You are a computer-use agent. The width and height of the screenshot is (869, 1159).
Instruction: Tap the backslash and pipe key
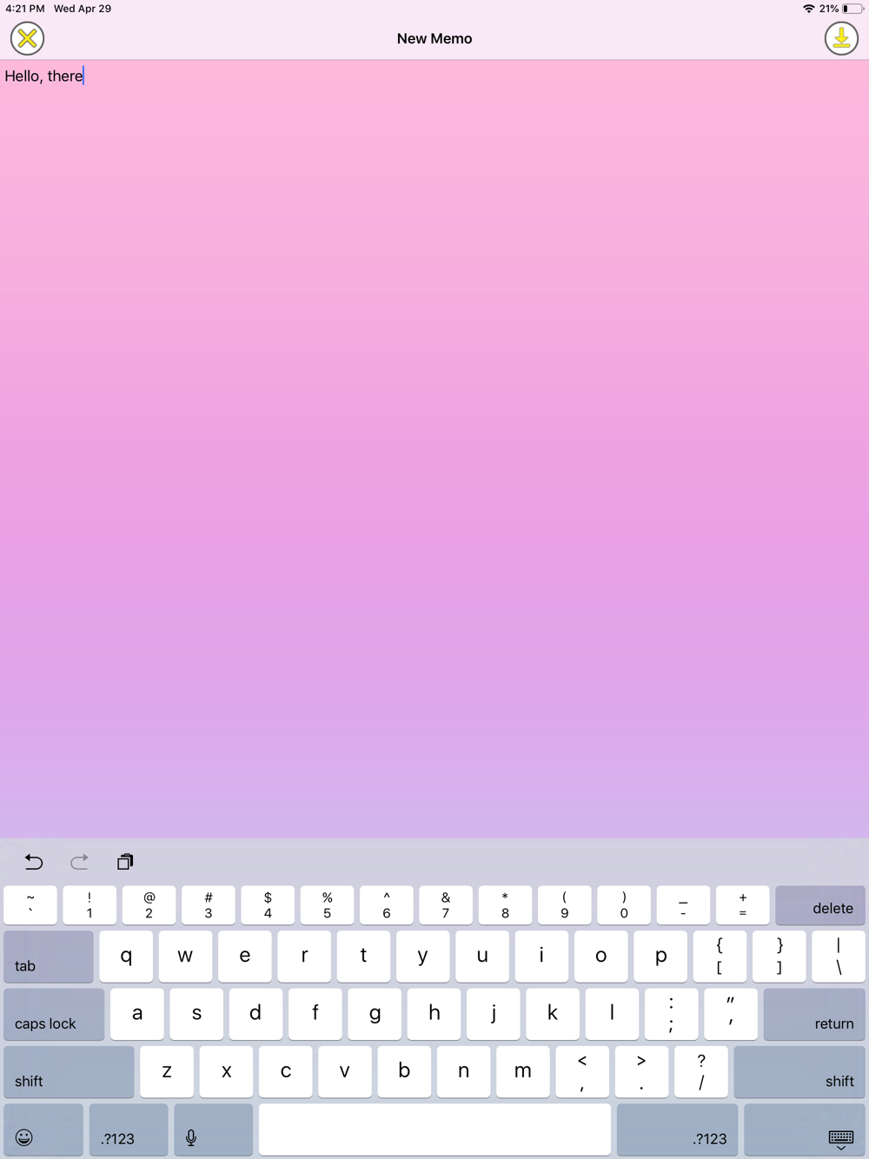click(839, 957)
